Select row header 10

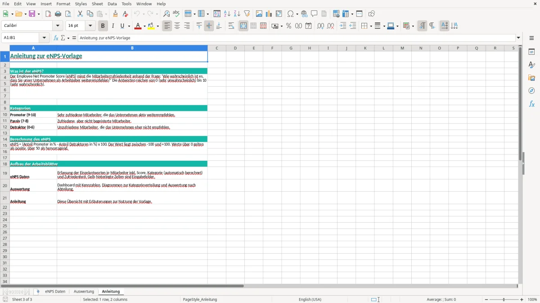(x=5, y=115)
